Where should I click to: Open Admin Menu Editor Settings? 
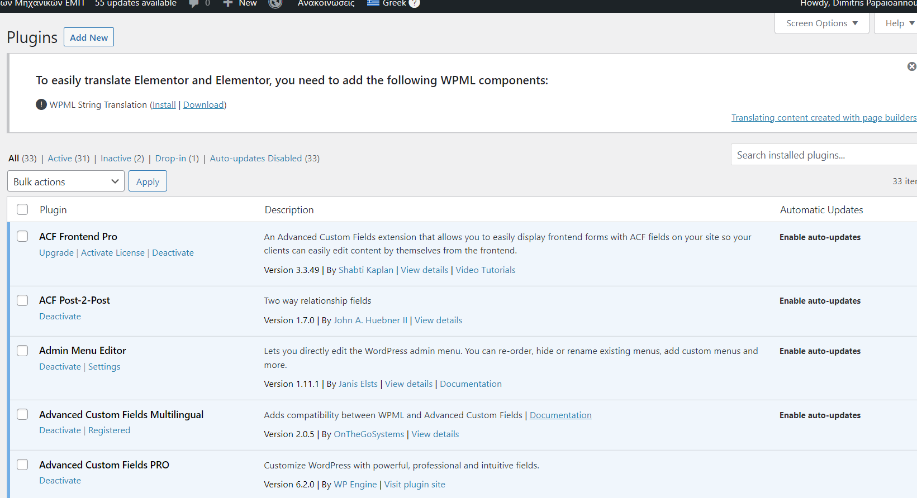104,367
